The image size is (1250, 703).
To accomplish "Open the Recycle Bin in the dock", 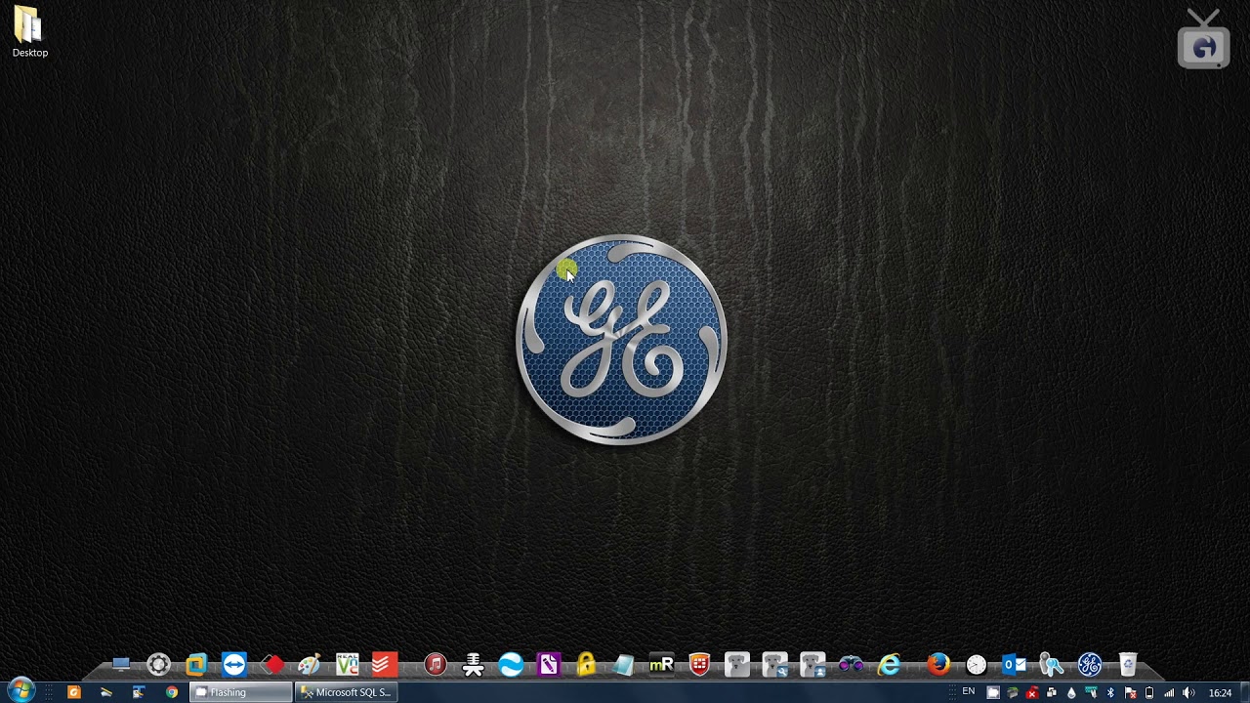I will click(1128, 665).
